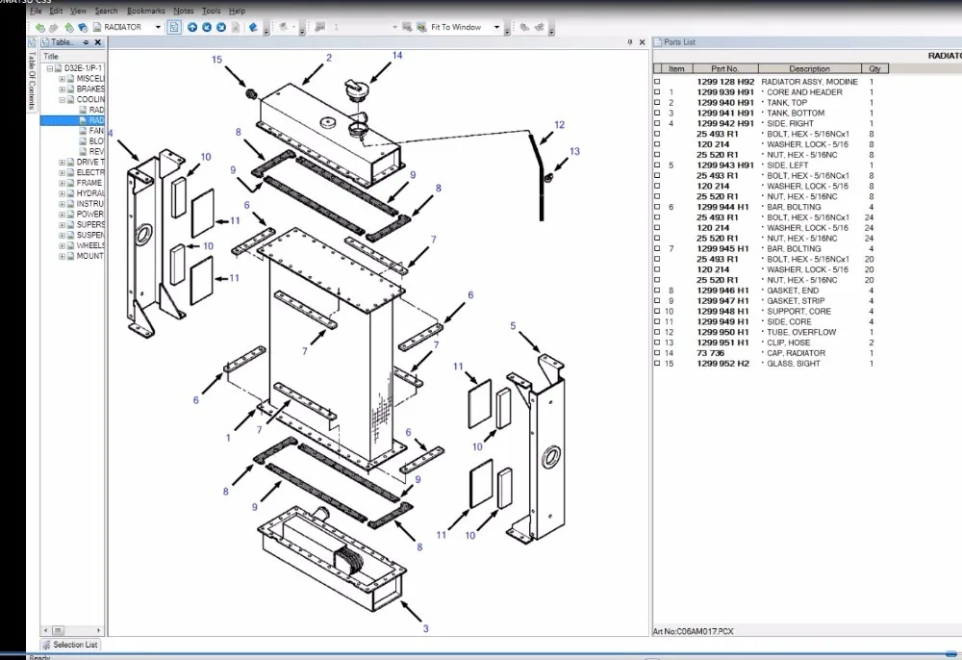Click the zoom tool icon beside Fit To Window
Image resolution: width=962 pixels, height=660 pixels.
(421, 27)
